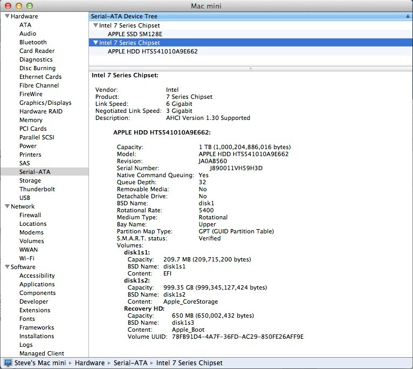
Task: Select Logs category
Action: coord(26,345)
